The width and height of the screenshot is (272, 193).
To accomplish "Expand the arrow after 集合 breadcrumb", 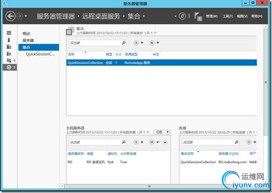I will [144, 16].
